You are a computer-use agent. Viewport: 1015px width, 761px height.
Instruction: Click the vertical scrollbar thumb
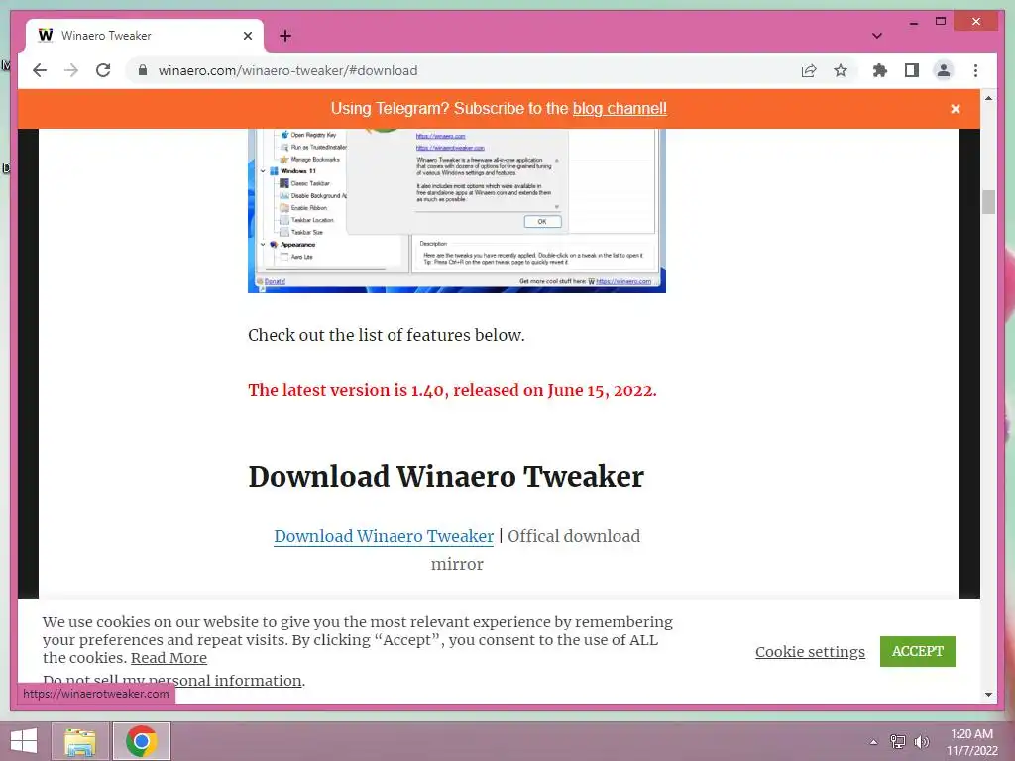(x=988, y=202)
